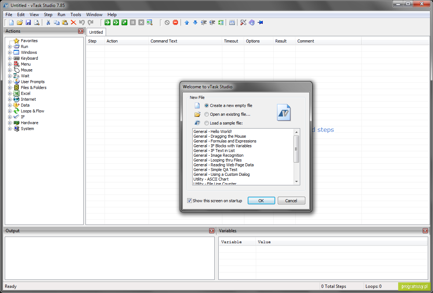433x293 pixels.
Task: Click the blue pushpin toolbar icon
Action: (260, 23)
